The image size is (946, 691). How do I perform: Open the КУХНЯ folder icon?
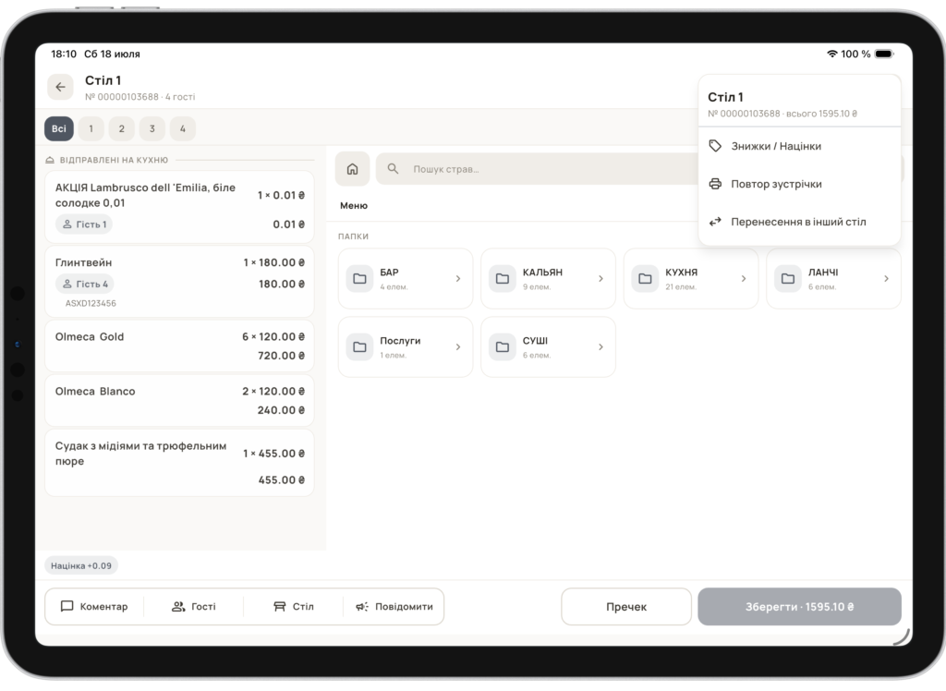[645, 279]
